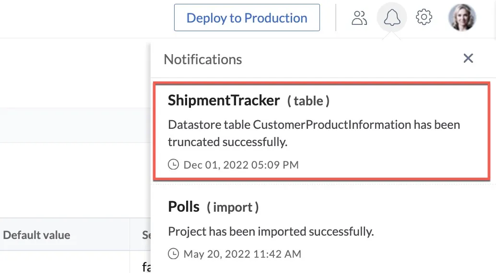
Task: Click the May 20, 2022 11:42 AM timestamp
Action: click(242, 254)
